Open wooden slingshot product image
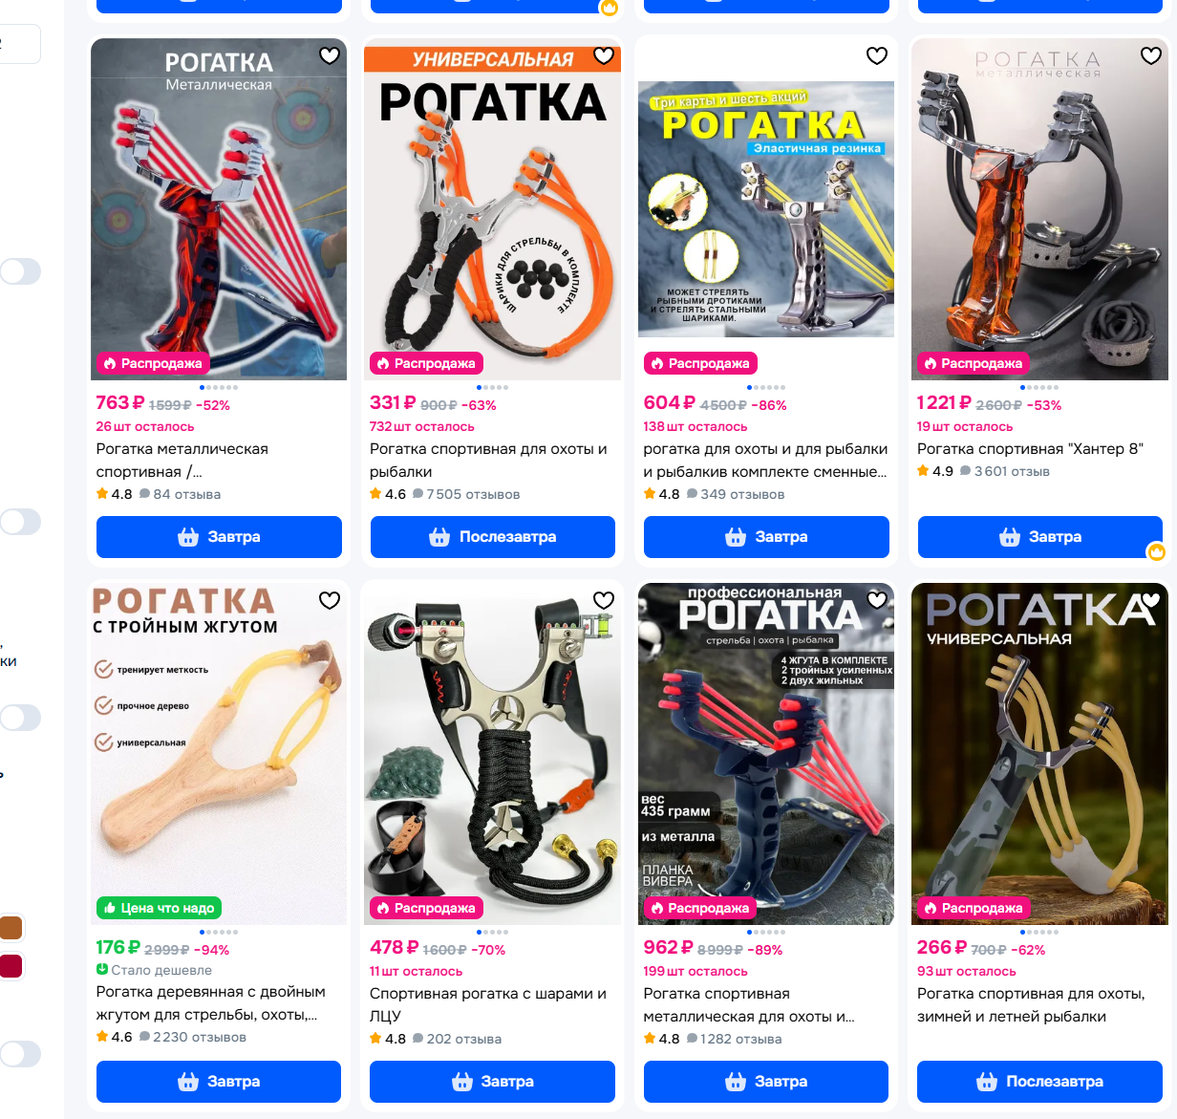The height and width of the screenshot is (1119, 1177). (219, 753)
